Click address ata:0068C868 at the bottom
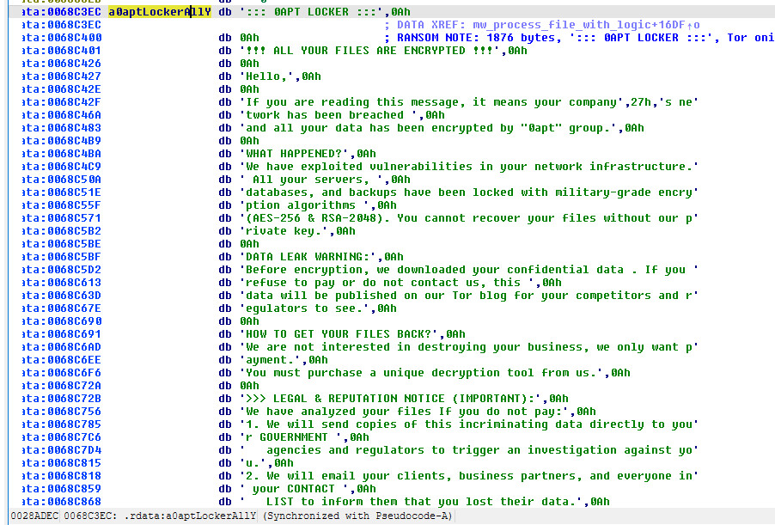Screen dimensions: 775x525 point(56,501)
